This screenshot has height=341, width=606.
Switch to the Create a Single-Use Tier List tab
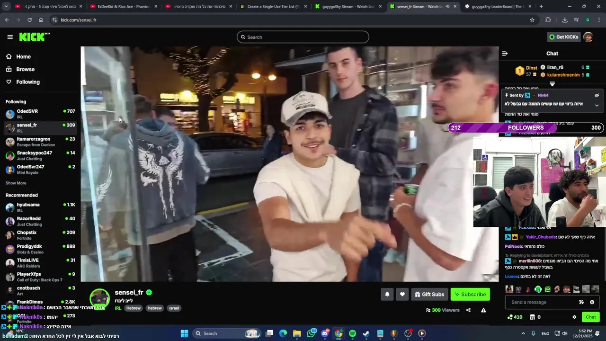pyautogui.click(x=274, y=7)
